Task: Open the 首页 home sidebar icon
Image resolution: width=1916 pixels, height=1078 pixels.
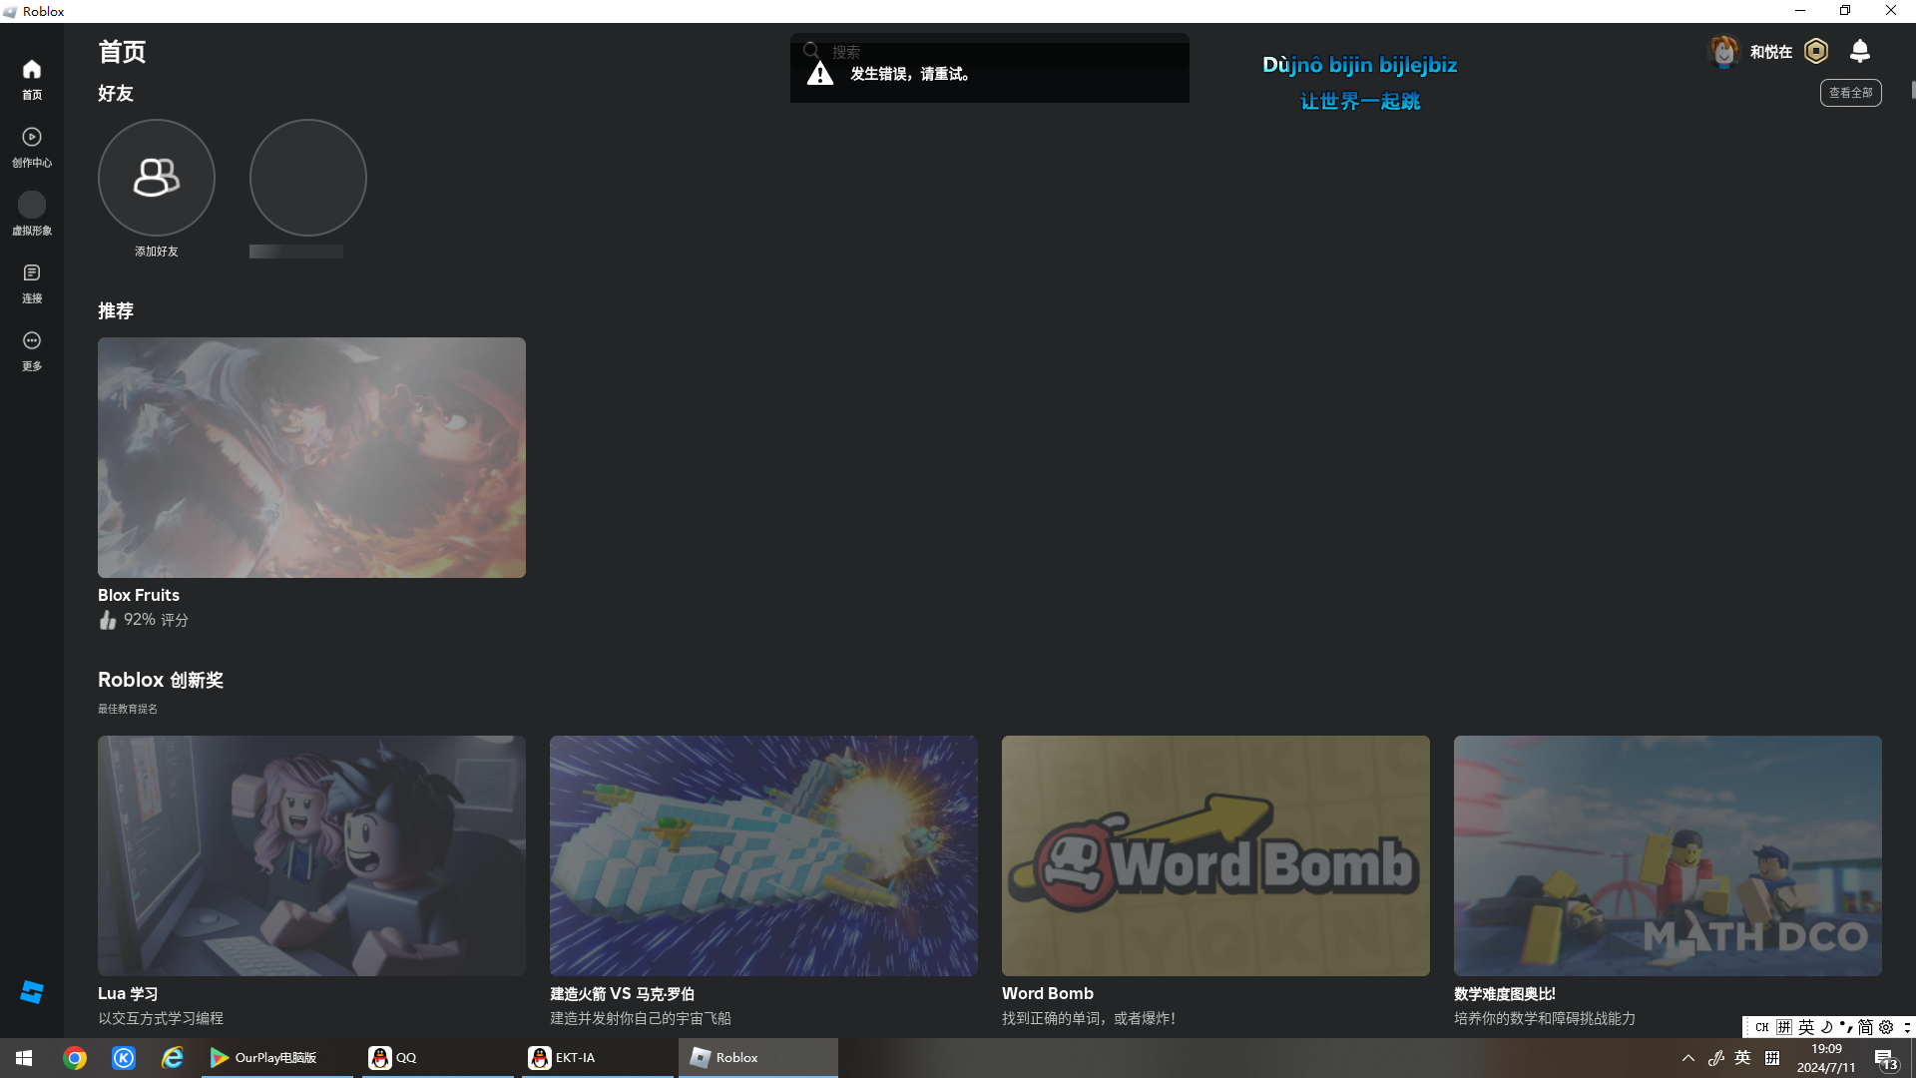Action: pyautogui.click(x=32, y=69)
